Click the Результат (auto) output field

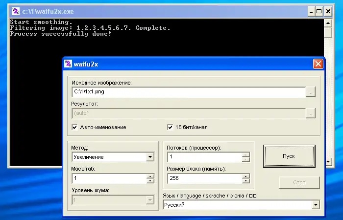(189, 113)
